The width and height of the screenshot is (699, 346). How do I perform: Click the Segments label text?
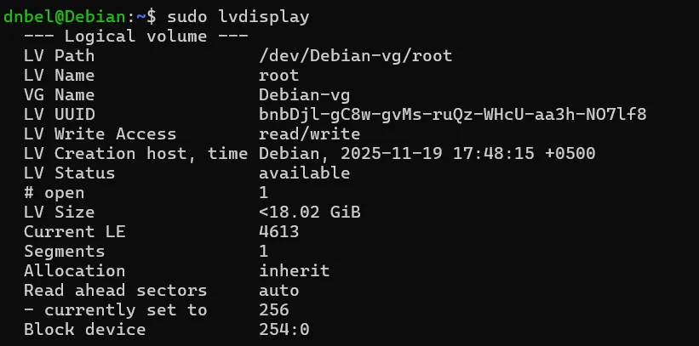click(x=64, y=252)
